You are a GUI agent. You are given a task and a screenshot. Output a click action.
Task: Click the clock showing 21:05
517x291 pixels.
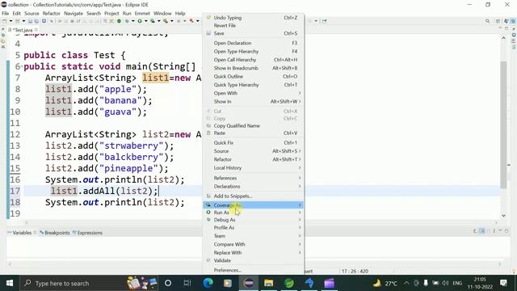pyautogui.click(x=480, y=283)
